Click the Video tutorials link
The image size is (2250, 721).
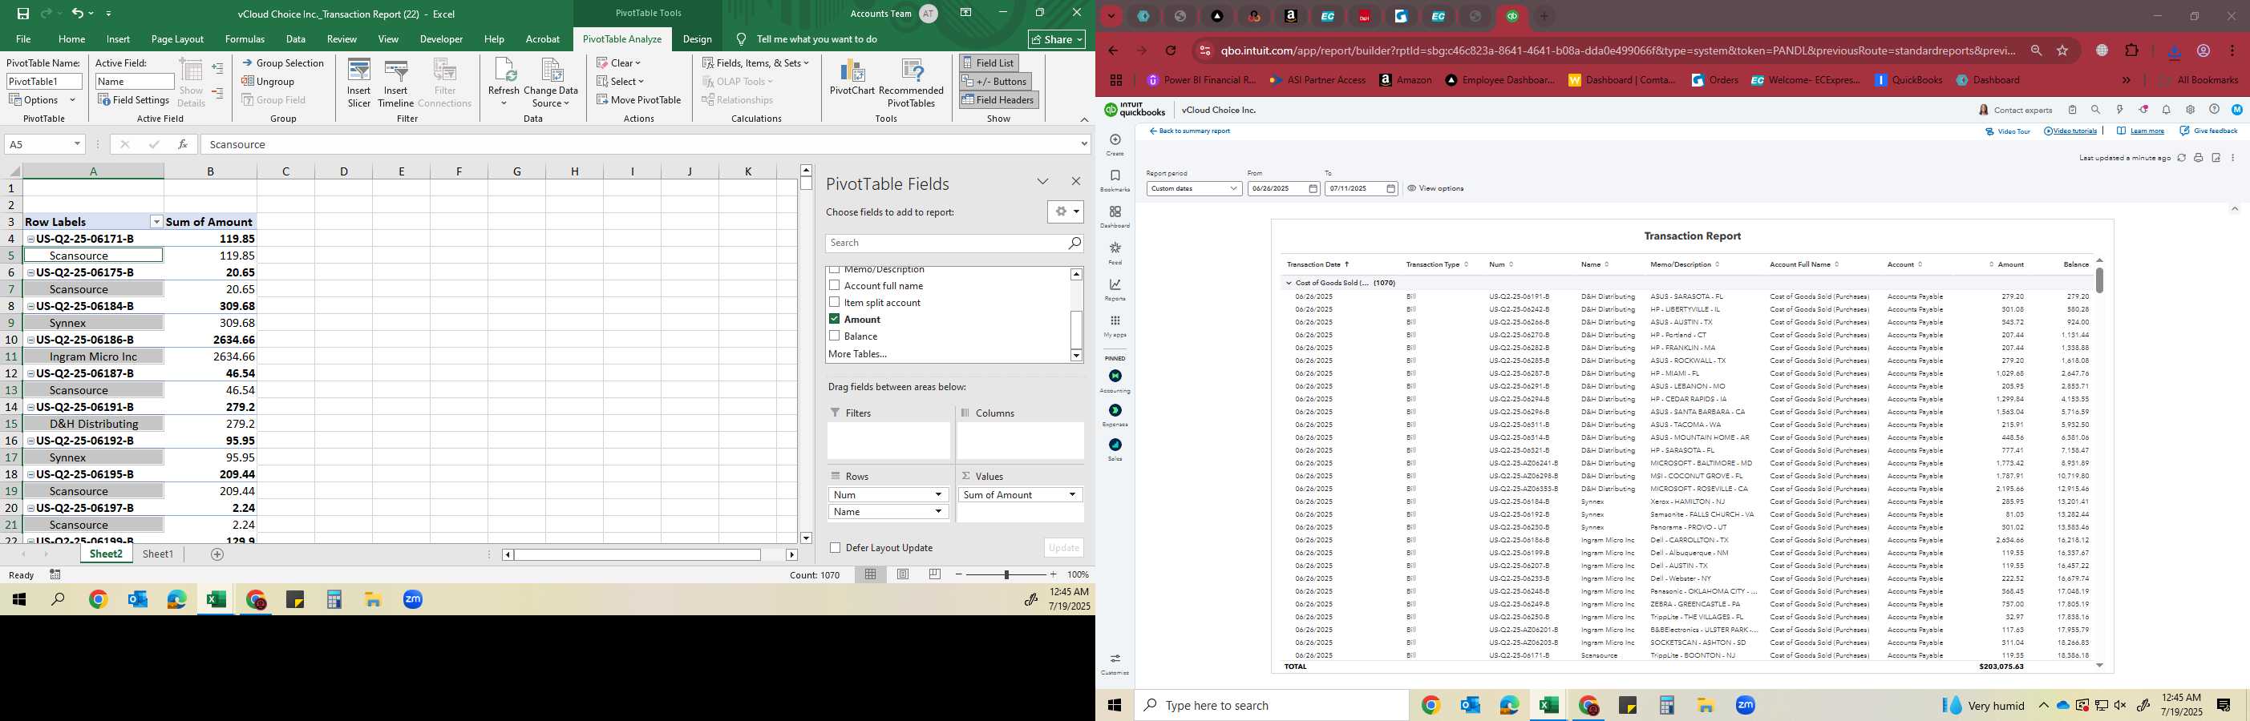pyautogui.click(x=2070, y=131)
